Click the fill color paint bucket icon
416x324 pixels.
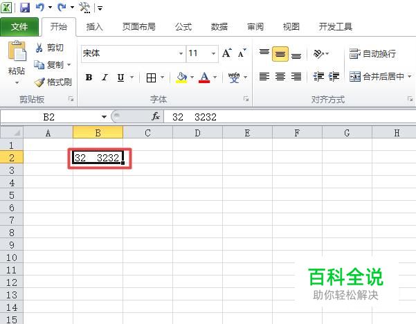point(182,78)
